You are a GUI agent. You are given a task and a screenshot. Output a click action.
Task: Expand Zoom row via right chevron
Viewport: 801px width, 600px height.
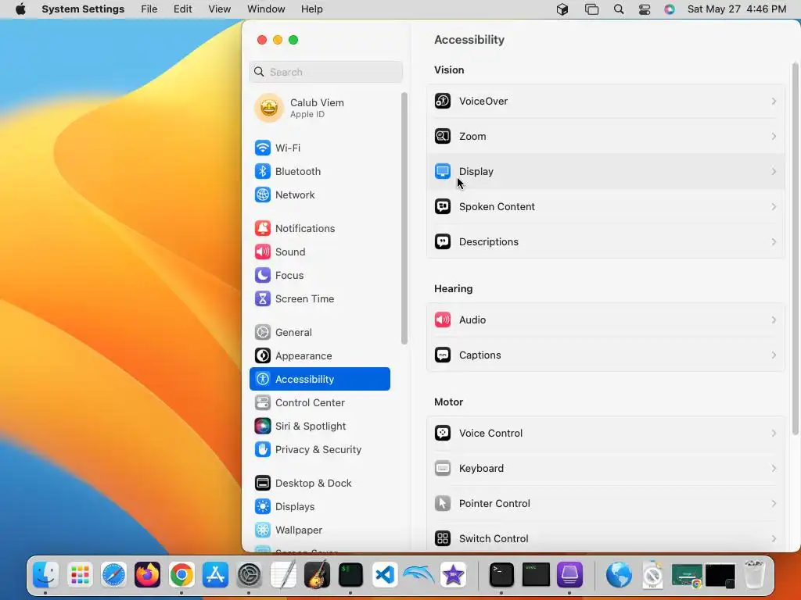(774, 136)
